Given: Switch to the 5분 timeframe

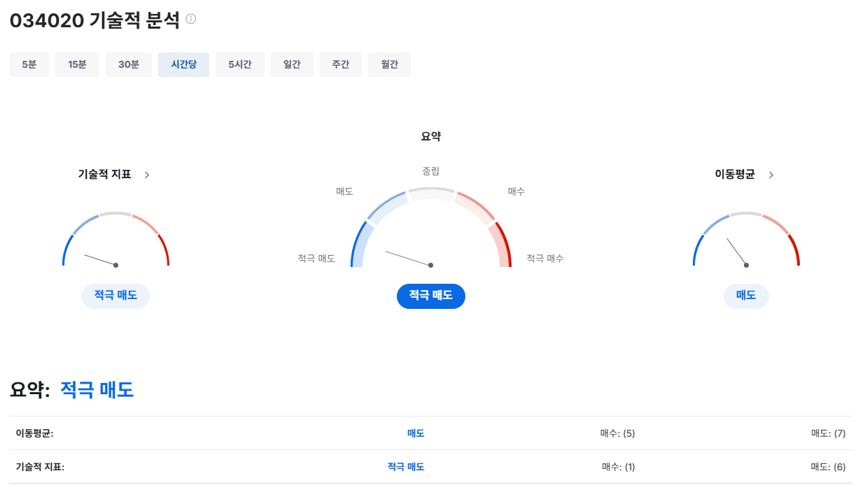Looking at the screenshot, I should click(x=29, y=64).
